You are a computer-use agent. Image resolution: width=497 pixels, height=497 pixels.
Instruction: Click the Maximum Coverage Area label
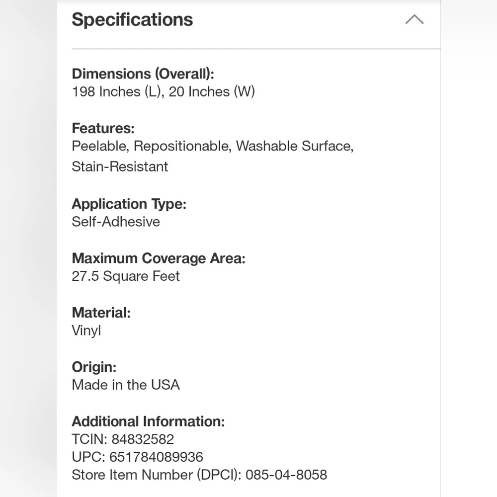[159, 258]
